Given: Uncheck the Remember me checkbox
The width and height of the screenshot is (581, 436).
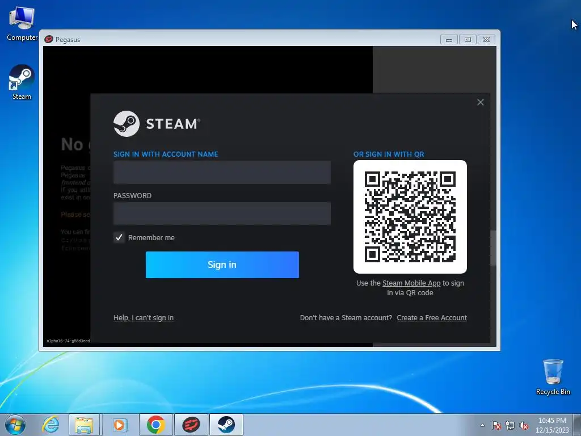Looking at the screenshot, I should [119, 238].
